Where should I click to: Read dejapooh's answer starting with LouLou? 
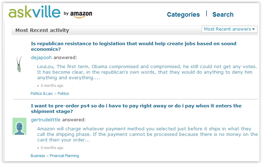point(147,72)
